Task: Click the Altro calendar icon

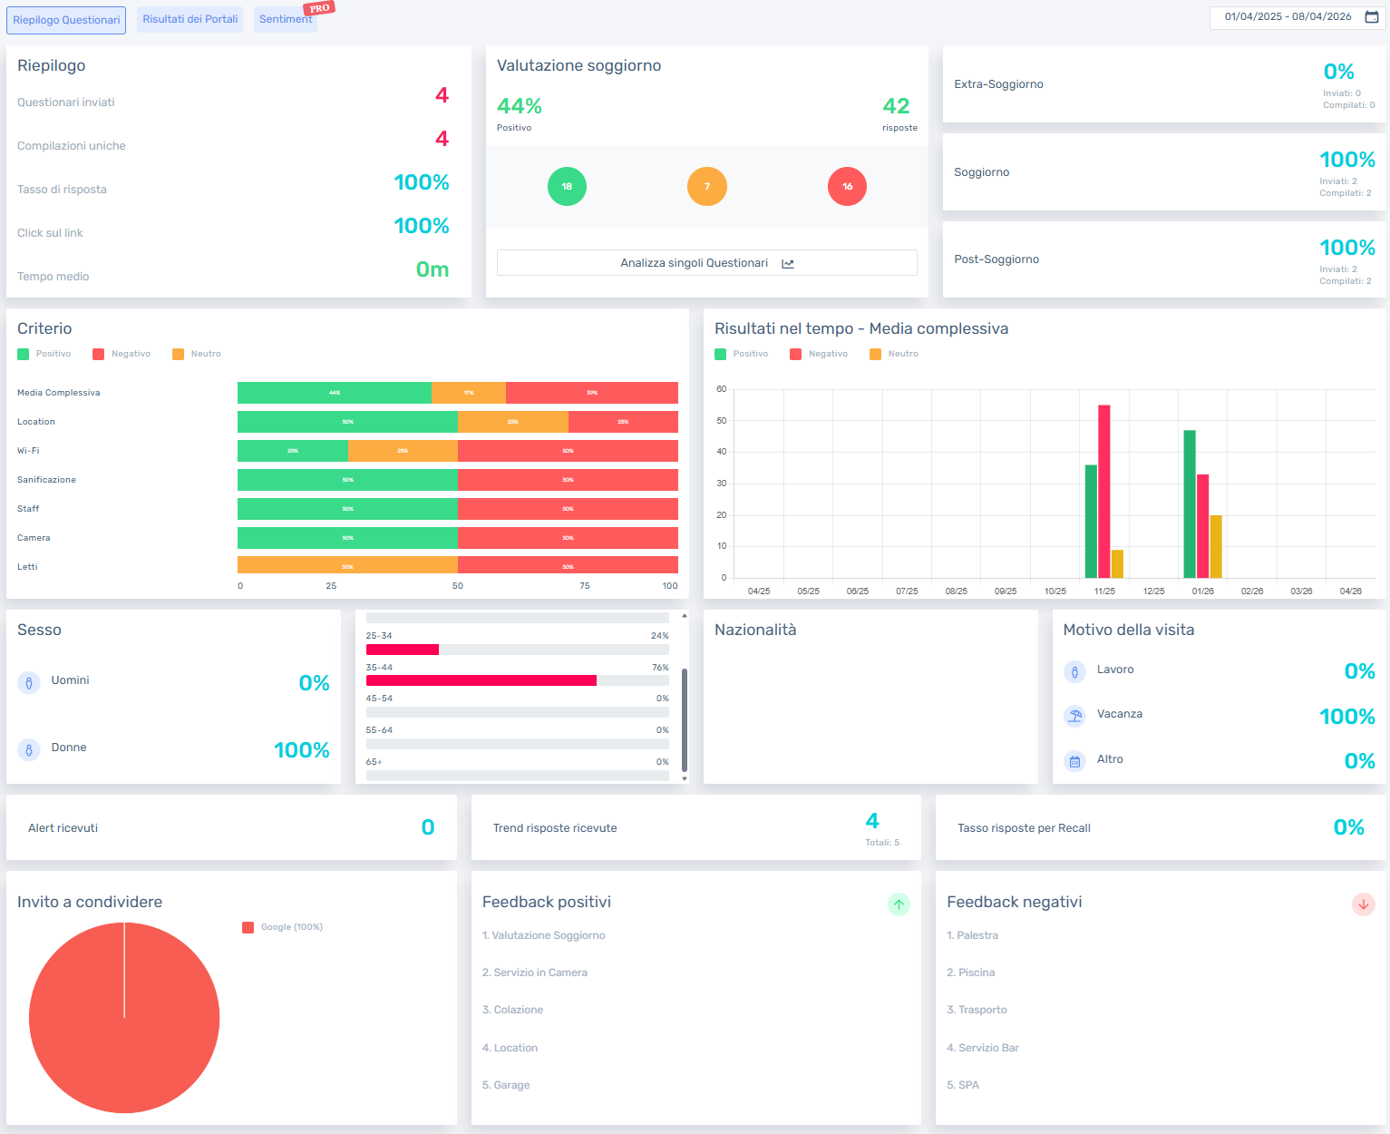Action: tap(1074, 761)
